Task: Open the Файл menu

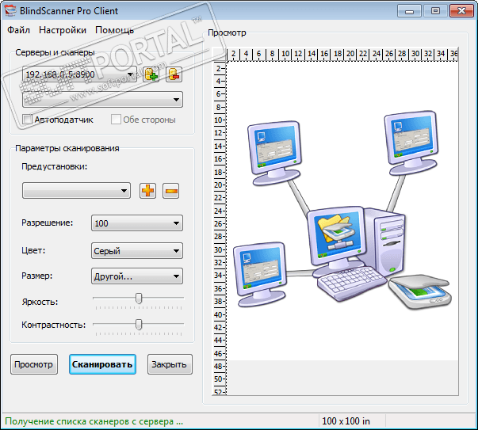Action: [x=18, y=30]
